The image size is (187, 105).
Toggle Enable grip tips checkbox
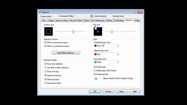[95, 74]
